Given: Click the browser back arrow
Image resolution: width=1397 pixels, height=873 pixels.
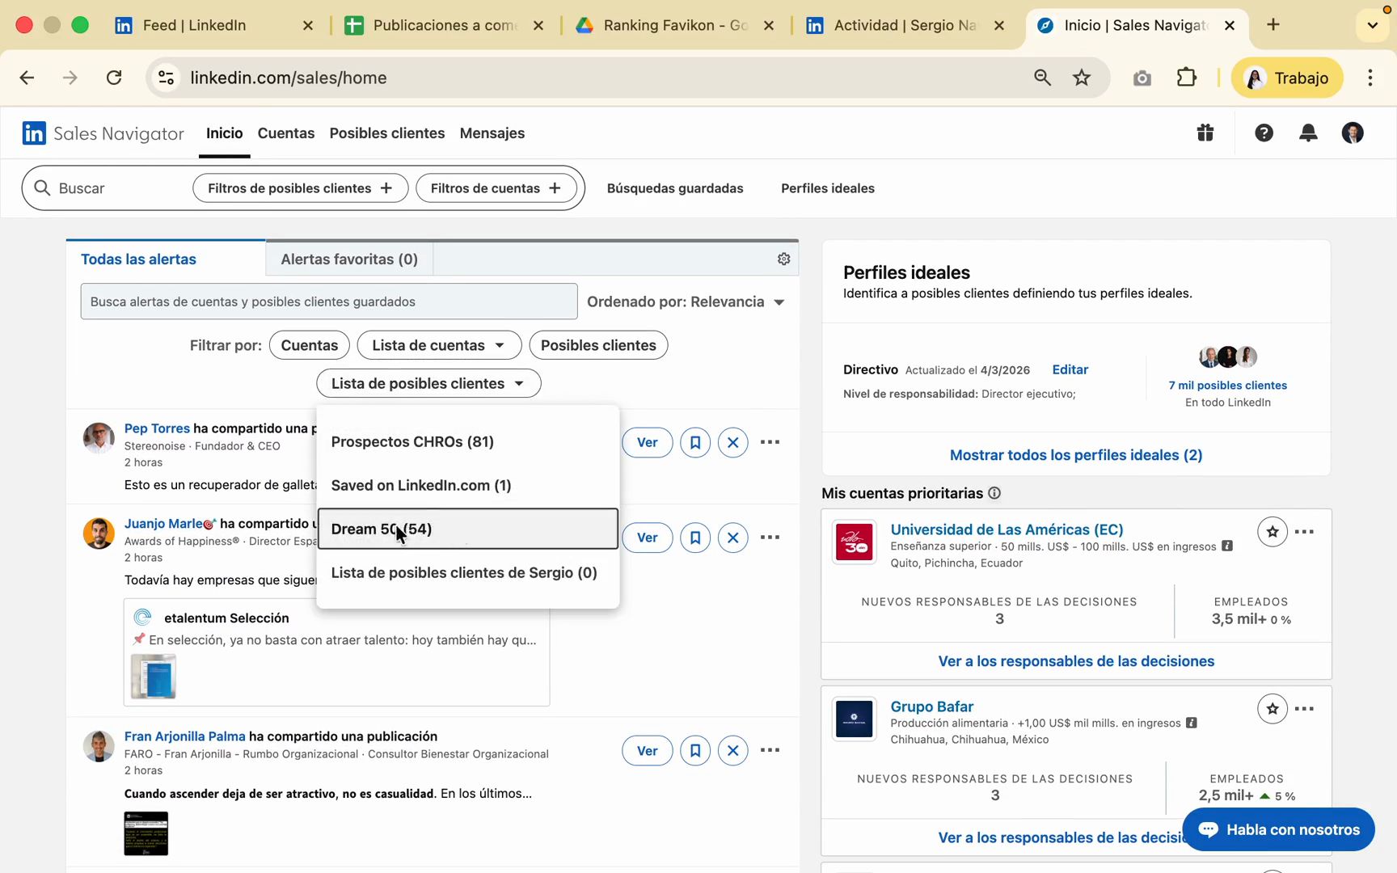Looking at the screenshot, I should (27, 78).
